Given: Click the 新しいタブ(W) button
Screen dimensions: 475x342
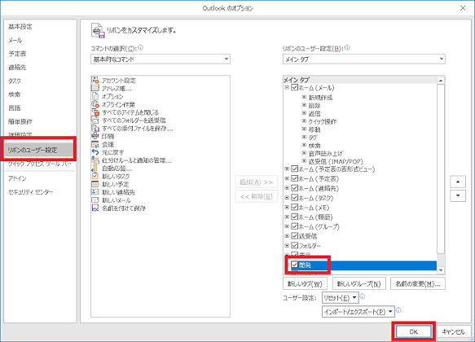Looking at the screenshot, I should (x=305, y=283).
